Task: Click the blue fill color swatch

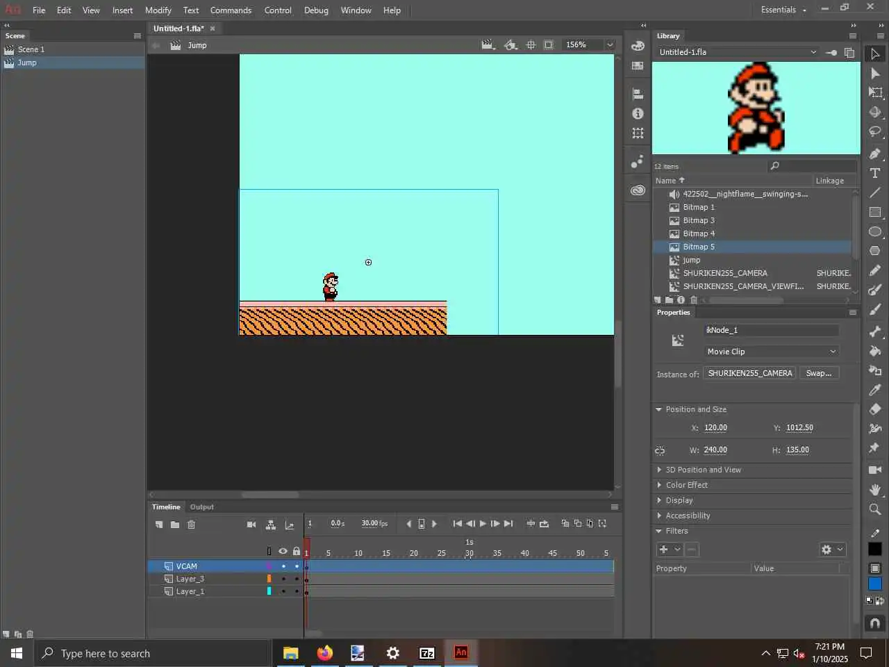Action: tap(875, 584)
